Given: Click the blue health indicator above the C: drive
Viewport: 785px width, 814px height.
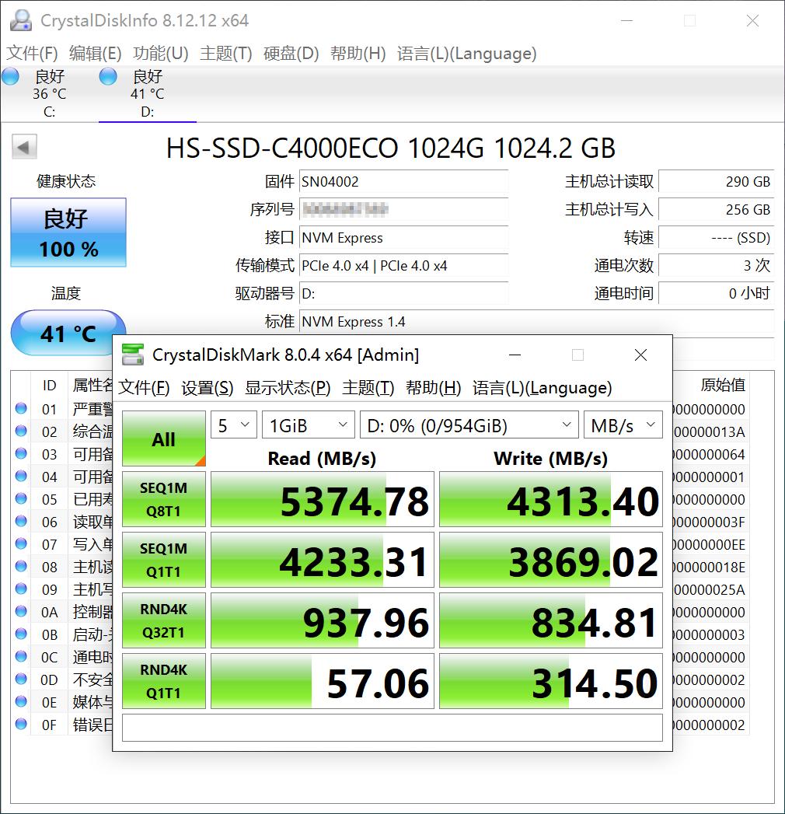Looking at the screenshot, I should point(10,76).
